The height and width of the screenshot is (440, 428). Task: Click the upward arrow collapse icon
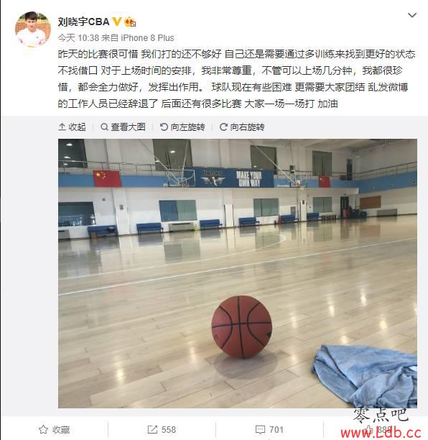point(62,127)
